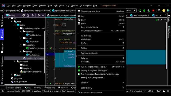Collapse all nodes in Project panel

pos(33,15)
